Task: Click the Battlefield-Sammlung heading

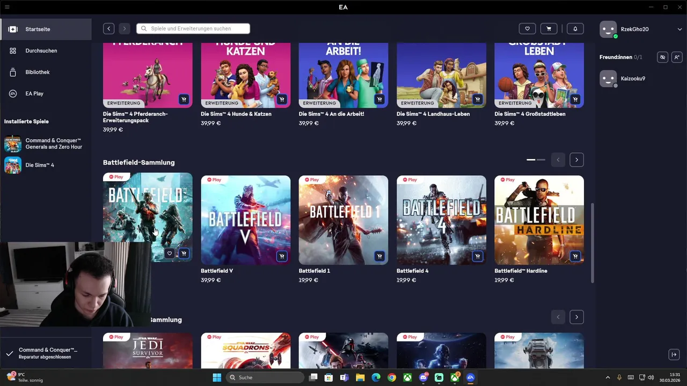Action: pyautogui.click(x=138, y=162)
